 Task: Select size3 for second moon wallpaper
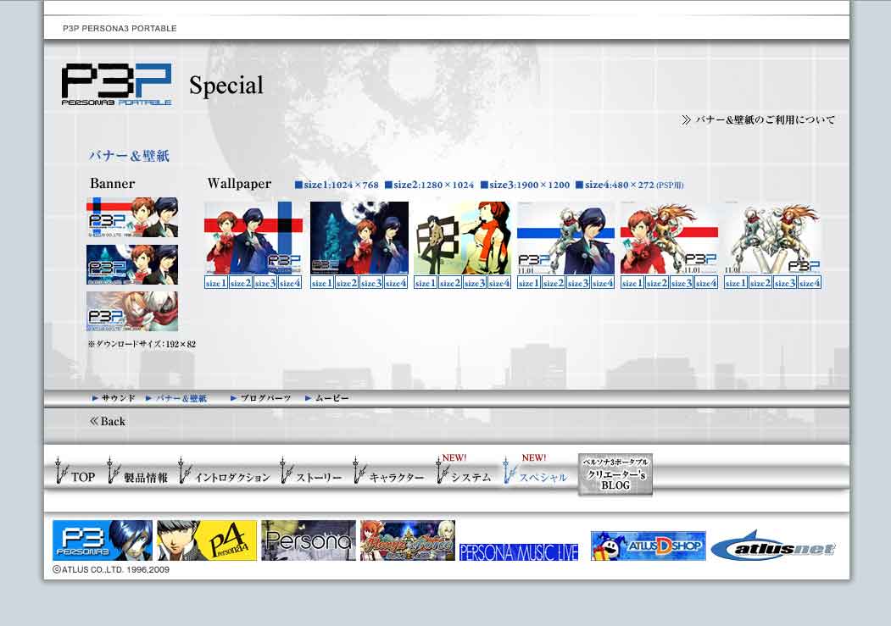371,283
